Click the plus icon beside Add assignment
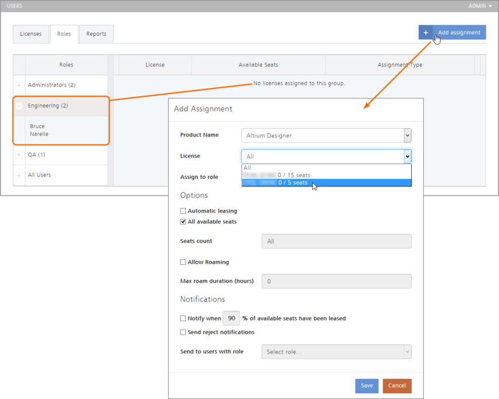Screen dimensions: 499x399 point(426,33)
